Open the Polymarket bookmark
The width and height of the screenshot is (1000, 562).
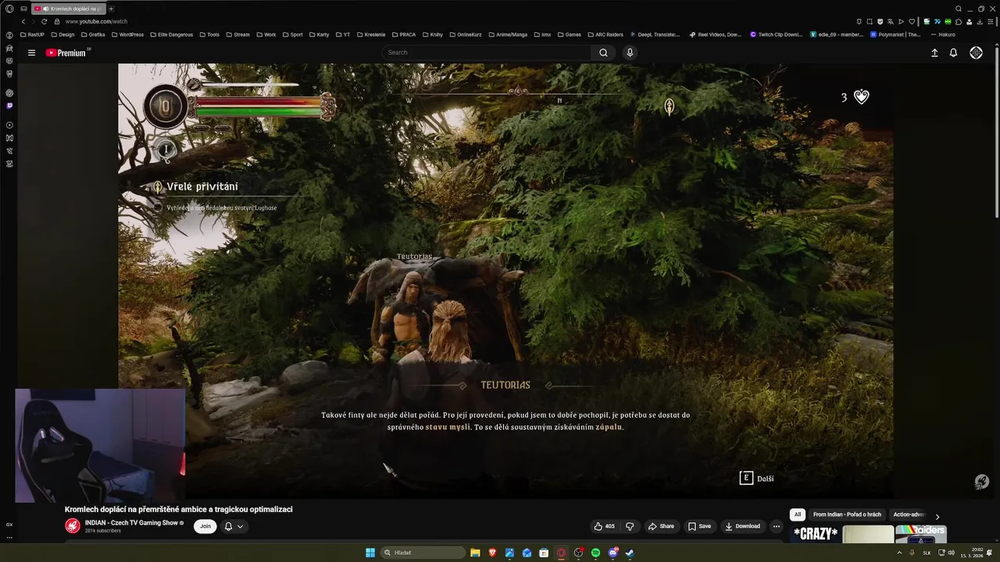(895, 34)
